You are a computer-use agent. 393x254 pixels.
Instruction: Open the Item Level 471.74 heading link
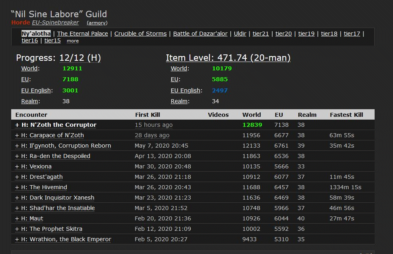pyautogui.click(x=228, y=58)
